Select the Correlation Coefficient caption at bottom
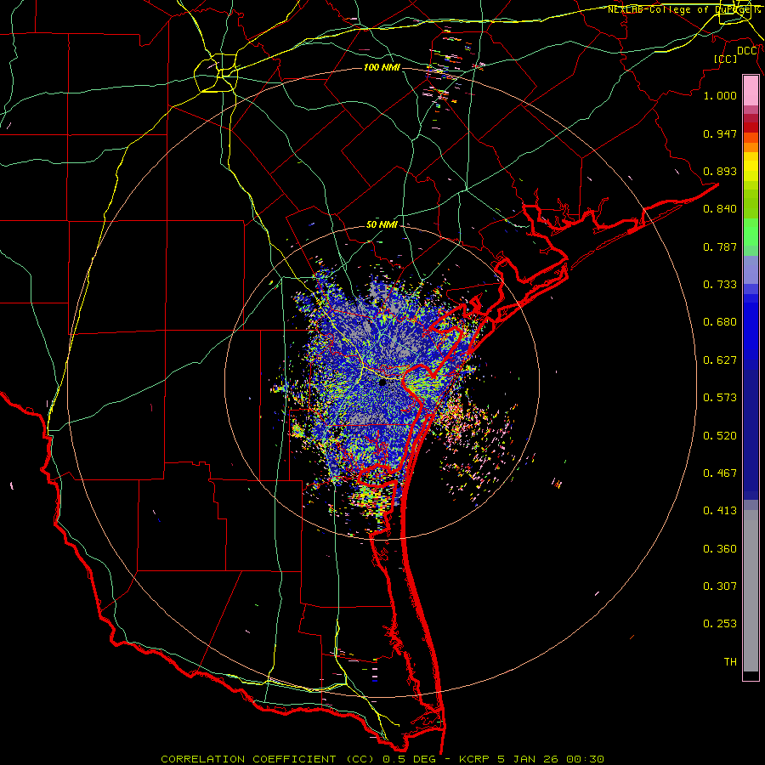The height and width of the screenshot is (765, 765). [382, 759]
